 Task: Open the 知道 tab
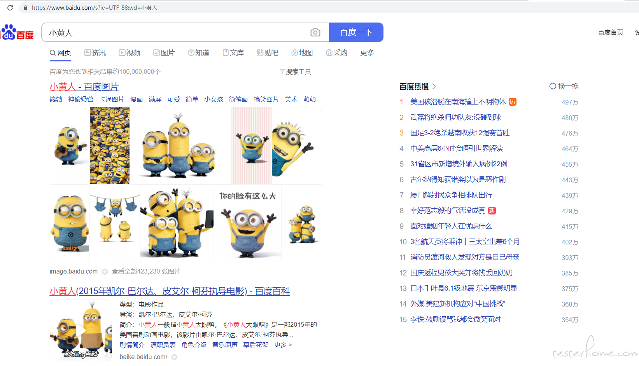199,53
